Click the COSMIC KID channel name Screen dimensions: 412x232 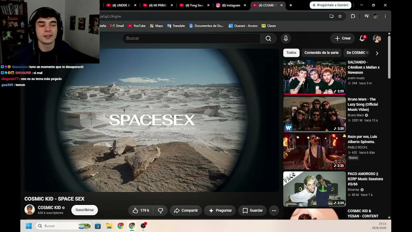pyautogui.click(x=49, y=208)
